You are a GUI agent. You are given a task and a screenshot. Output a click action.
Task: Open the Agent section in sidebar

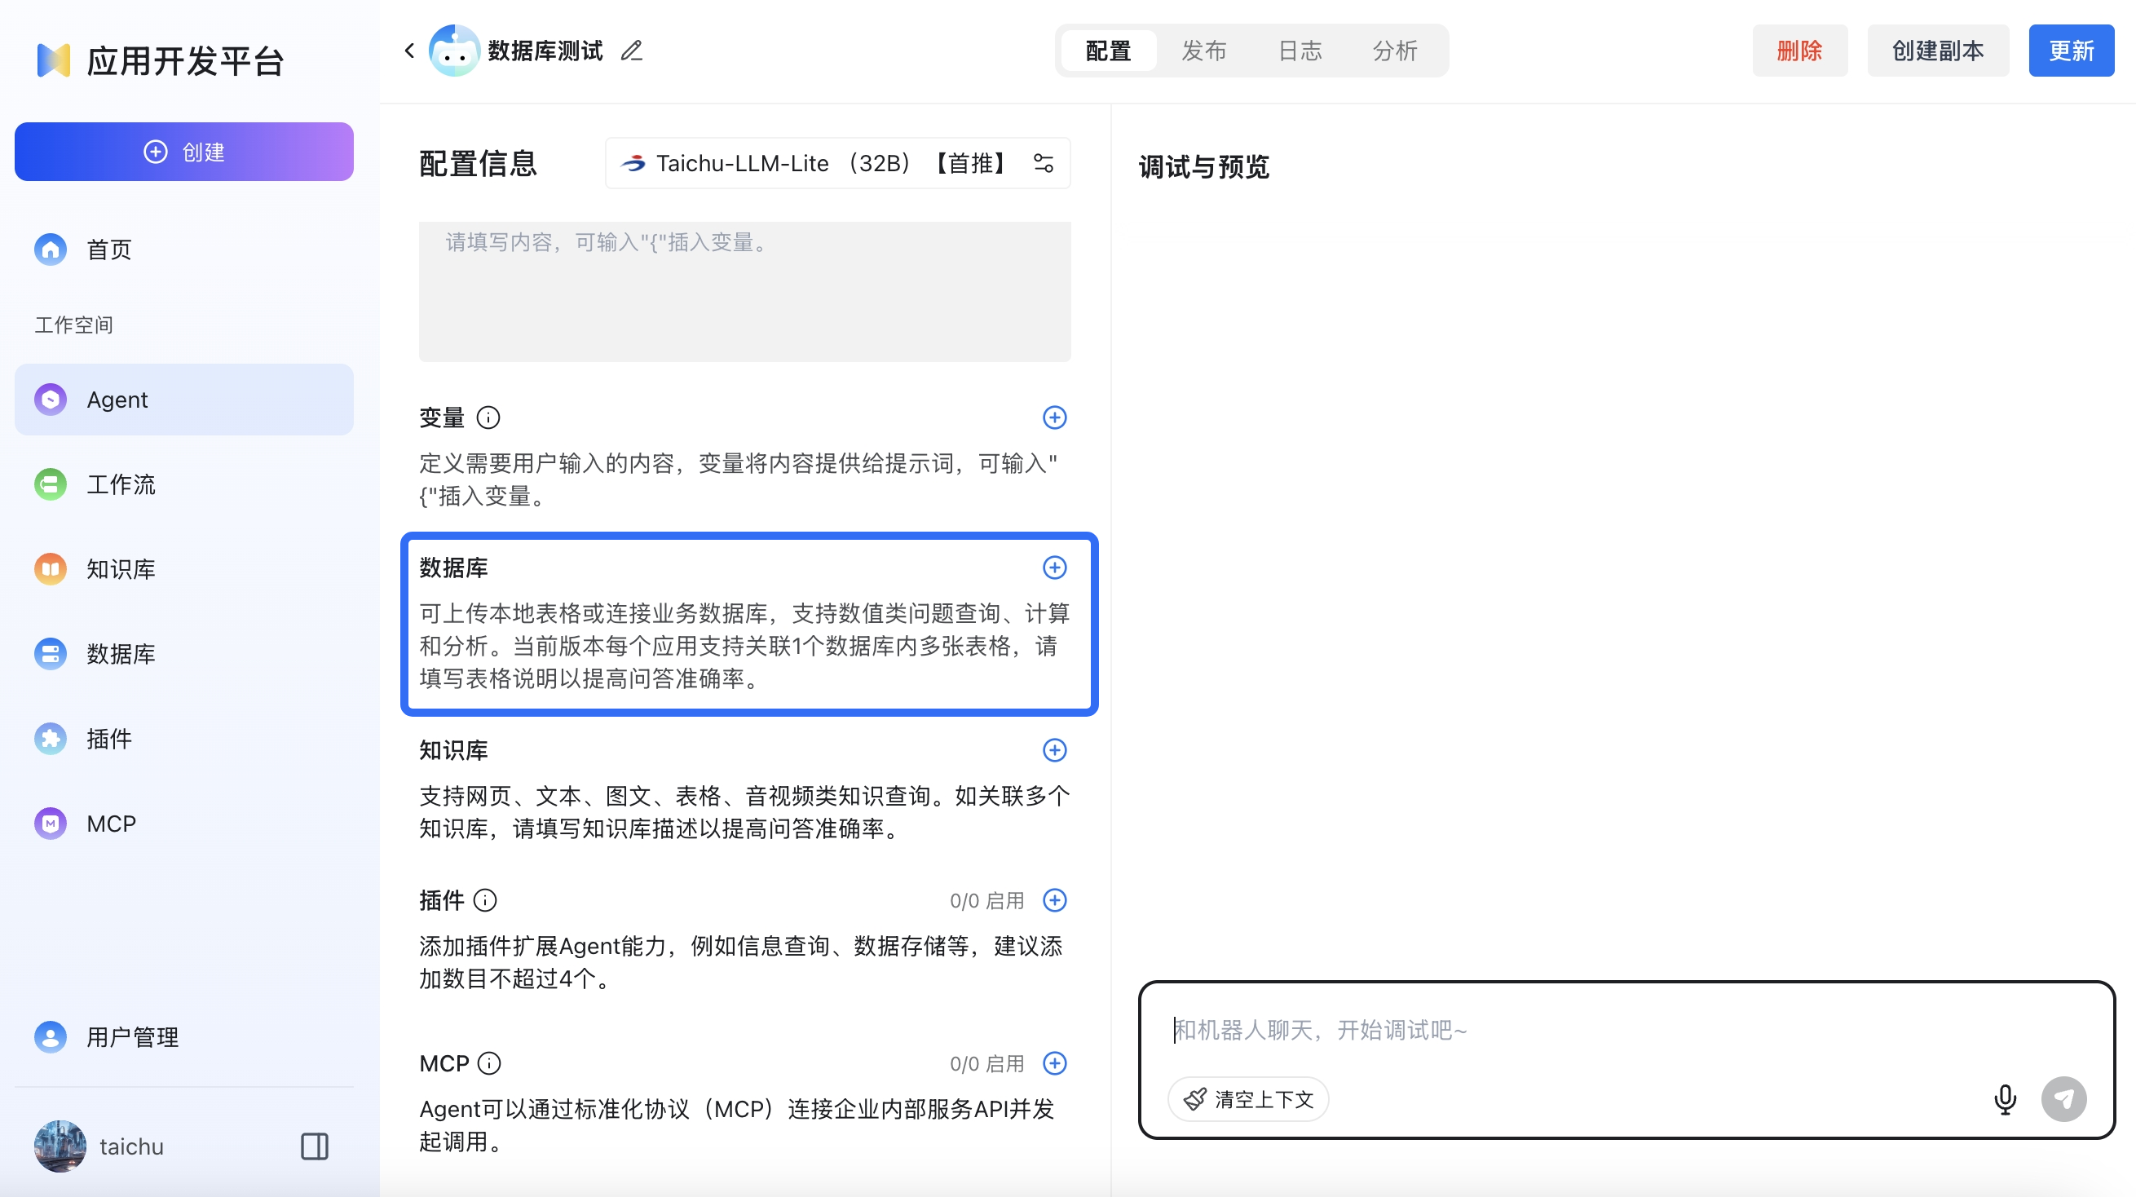[x=116, y=399]
